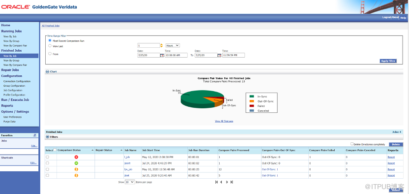Click the Apply Filter button

tap(388, 61)
